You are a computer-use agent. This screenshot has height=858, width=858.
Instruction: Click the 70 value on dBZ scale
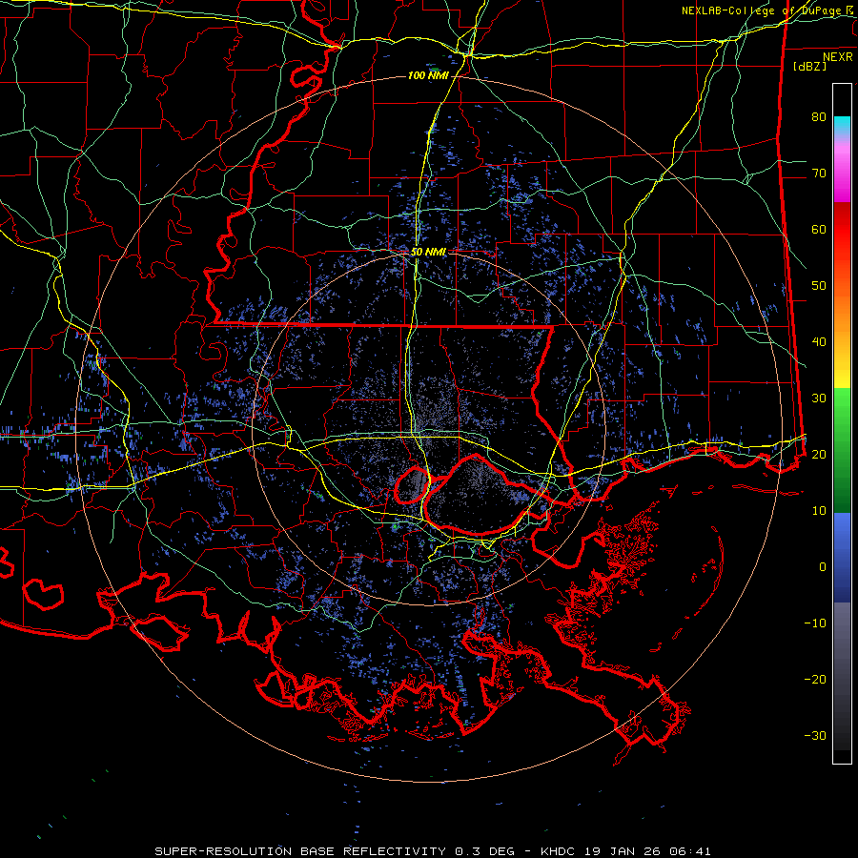[819, 174]
